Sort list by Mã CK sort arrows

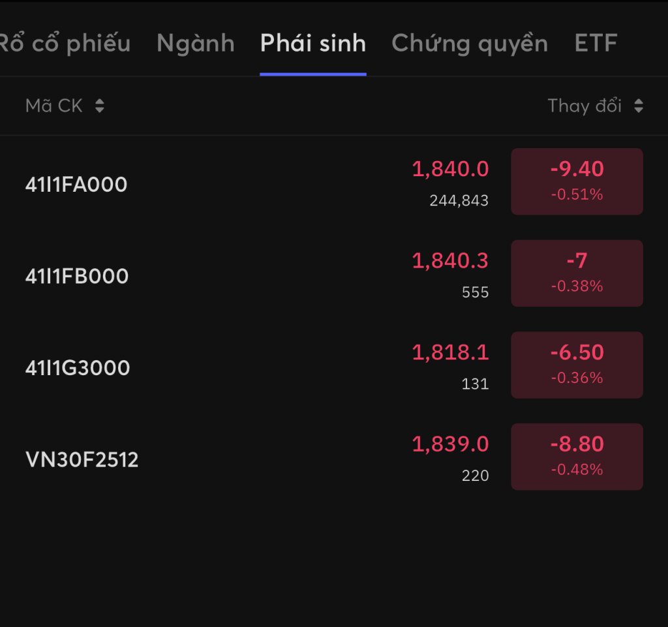pos(99,106)
